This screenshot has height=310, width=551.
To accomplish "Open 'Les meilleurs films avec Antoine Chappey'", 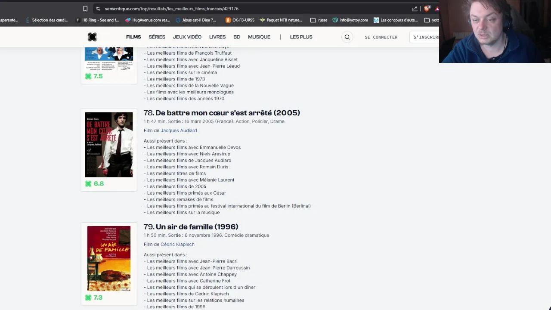I will (x=192, y=274).
